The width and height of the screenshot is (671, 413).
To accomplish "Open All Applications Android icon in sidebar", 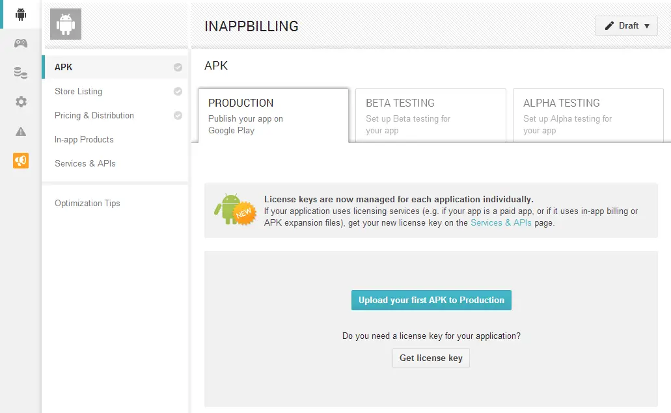I will (21, 14).
